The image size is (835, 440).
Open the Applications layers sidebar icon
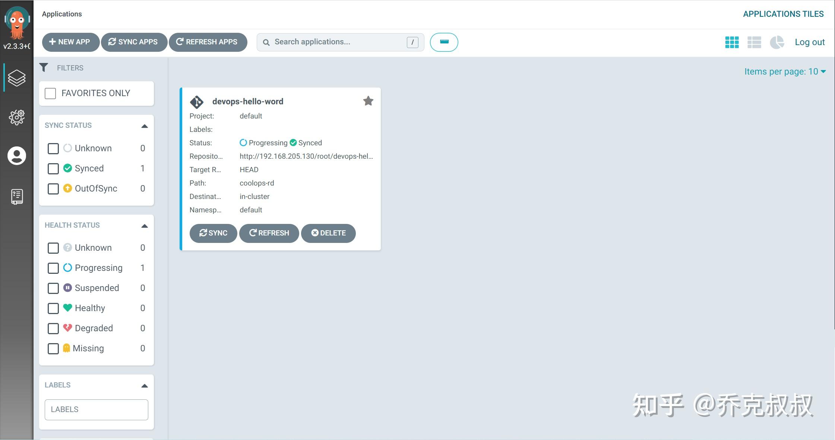pos(17,78)
